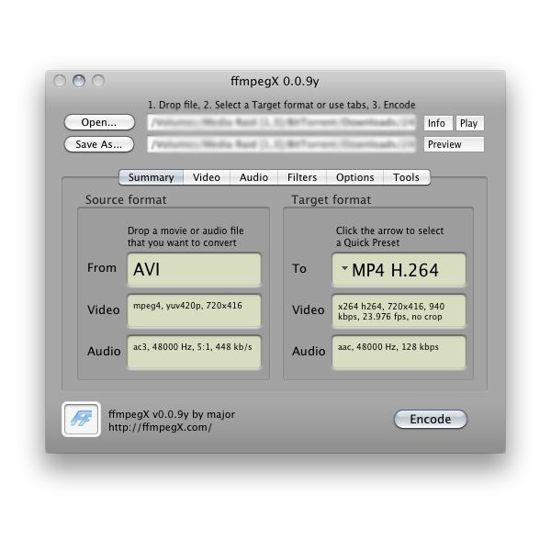Click the "ffmpegX v0.0.9y by major" text
Screen dimensions: 551x551
tap(172, 414)
